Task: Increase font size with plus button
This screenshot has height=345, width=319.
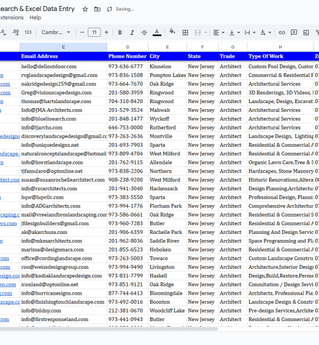Action: click(106, 33)
